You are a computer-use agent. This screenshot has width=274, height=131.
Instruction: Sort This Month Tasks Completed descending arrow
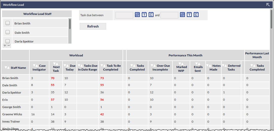pos(132,66)
